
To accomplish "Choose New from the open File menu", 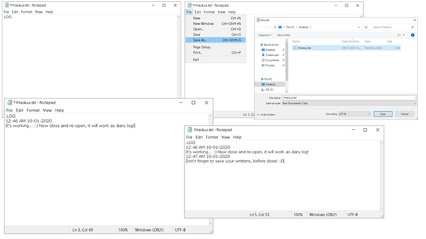I will pos(215,18).
